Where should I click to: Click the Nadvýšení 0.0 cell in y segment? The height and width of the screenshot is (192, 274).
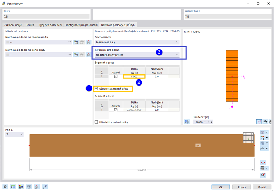click(156, 110)
